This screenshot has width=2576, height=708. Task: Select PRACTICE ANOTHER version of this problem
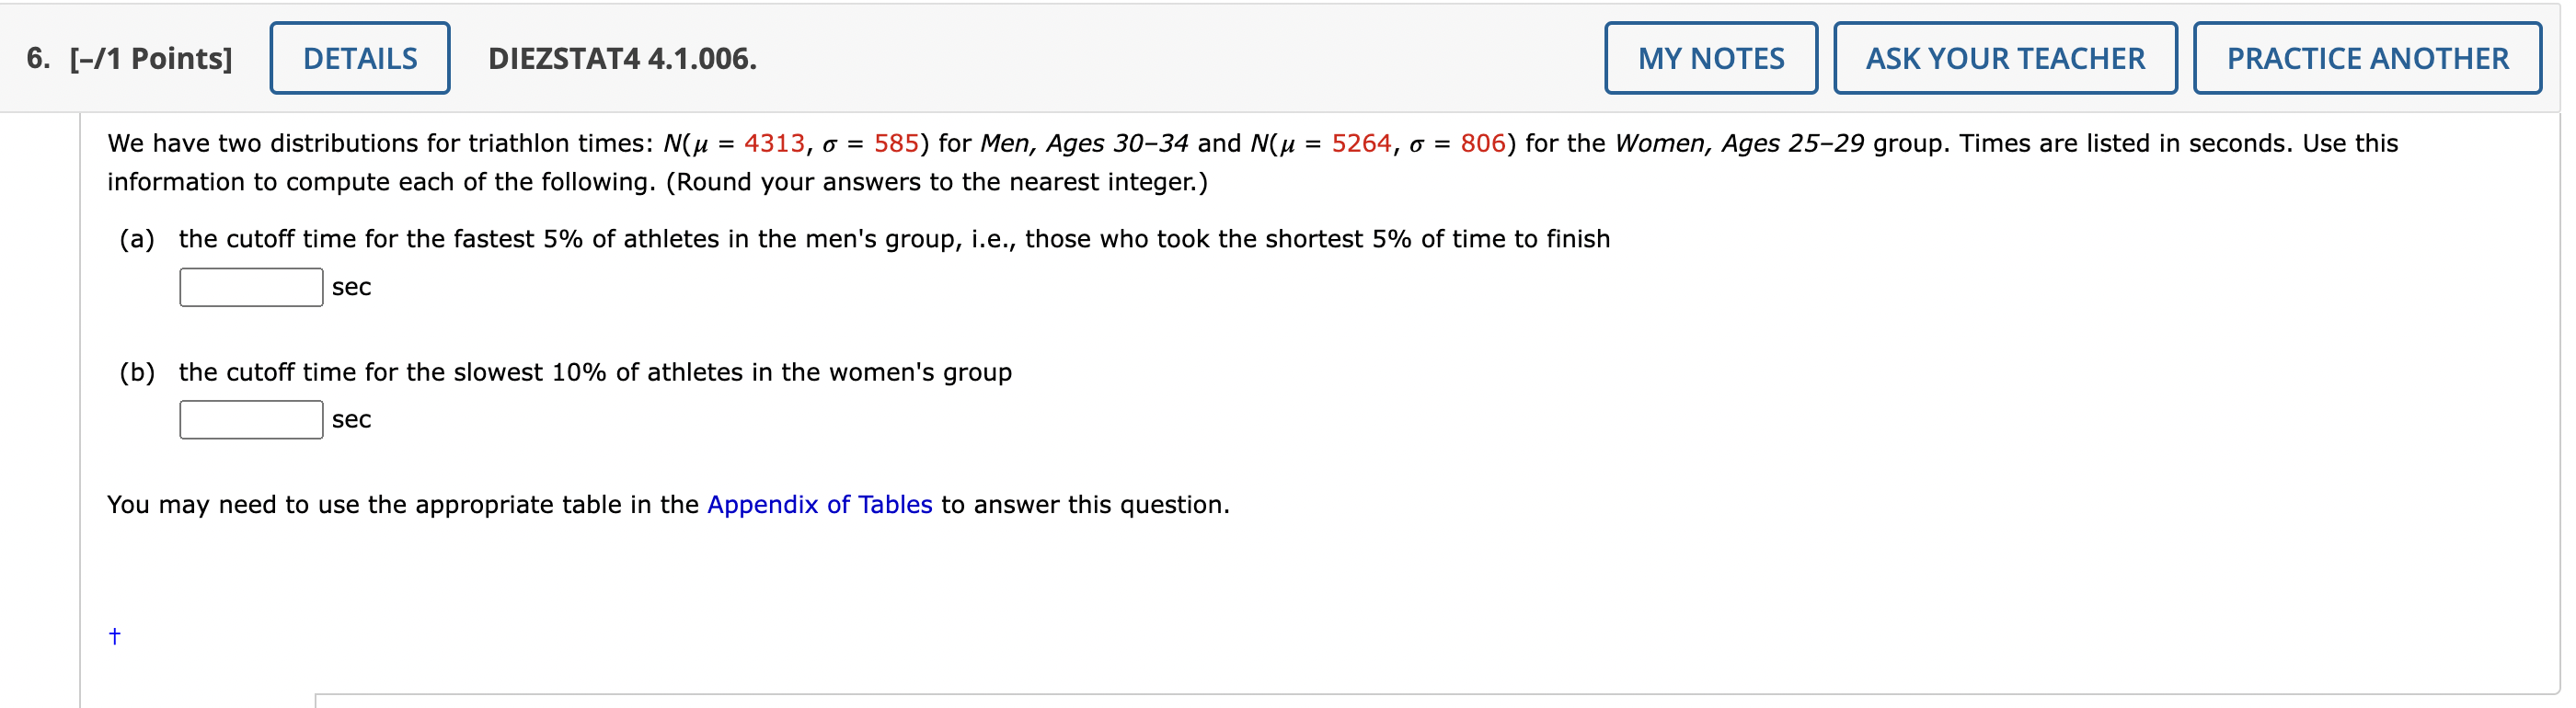point(2366,58)
